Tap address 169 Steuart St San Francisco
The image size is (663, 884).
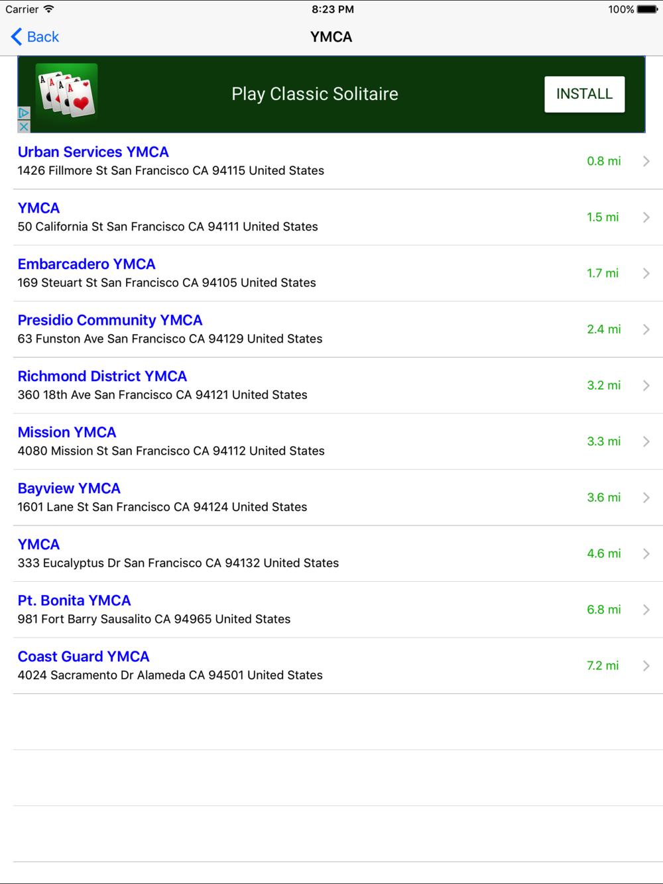[x=167, y=283]
